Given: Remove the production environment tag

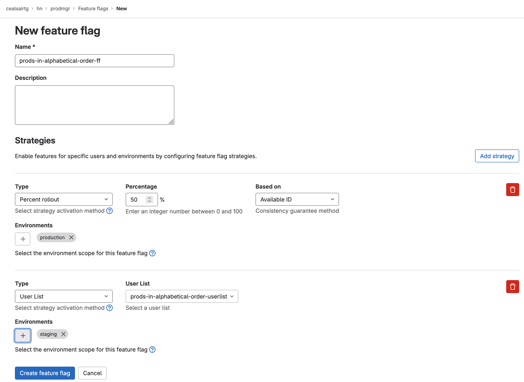Looking at the screenshot, I should 71,237.
